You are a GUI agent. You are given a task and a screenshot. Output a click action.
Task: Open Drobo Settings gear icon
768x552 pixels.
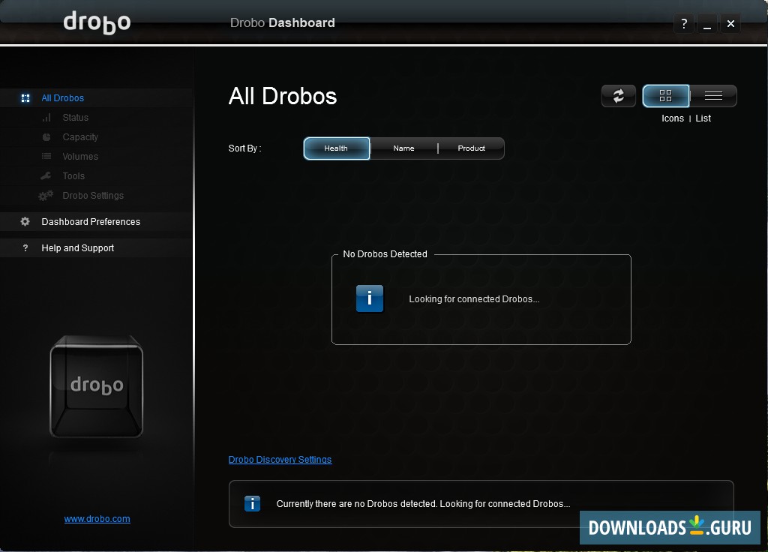tap(47, 195)
